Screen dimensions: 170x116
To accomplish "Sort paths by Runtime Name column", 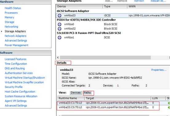I will coord(71,98).
